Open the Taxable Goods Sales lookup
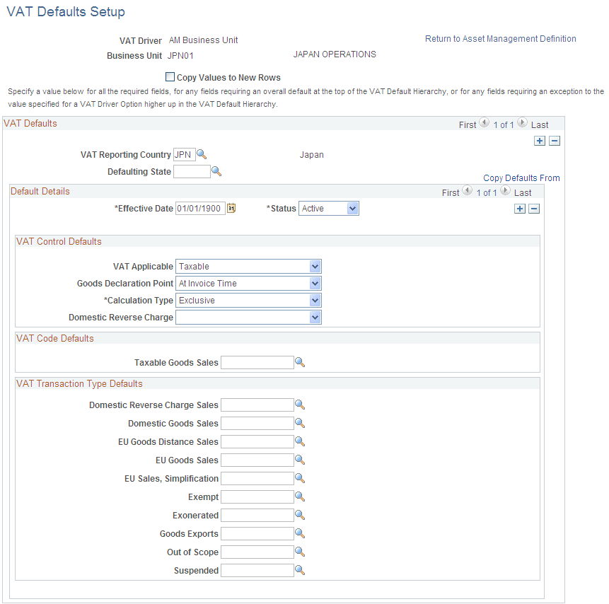This screenshot has width=609, height=604. 300,361
